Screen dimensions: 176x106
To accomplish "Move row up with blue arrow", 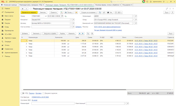I will click(80, 34).
